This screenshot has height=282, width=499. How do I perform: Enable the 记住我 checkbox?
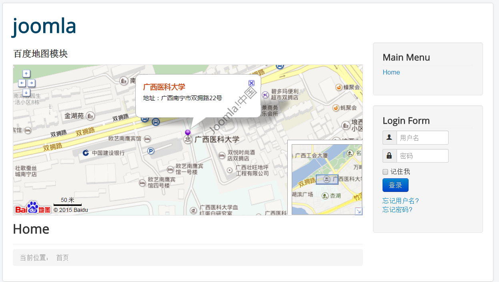[385, 171]
